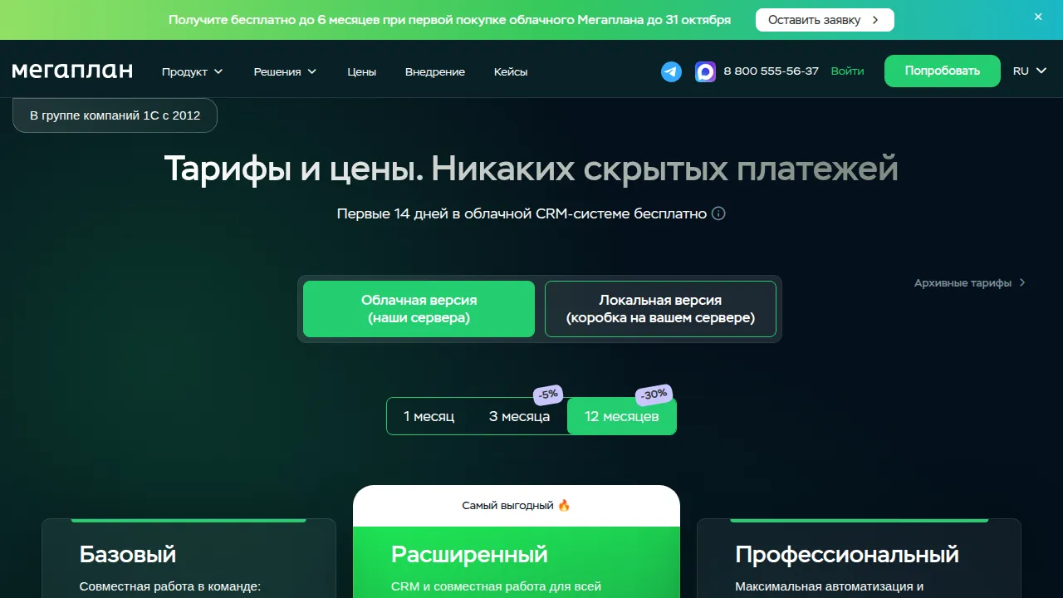Click the Профессиональный plan title
Screen dimensions: 1063x598
(x=847, y=554)
